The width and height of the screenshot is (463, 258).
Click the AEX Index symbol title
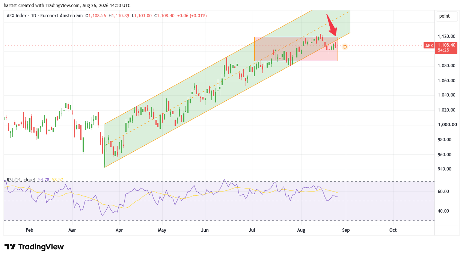tap(45, 16)
